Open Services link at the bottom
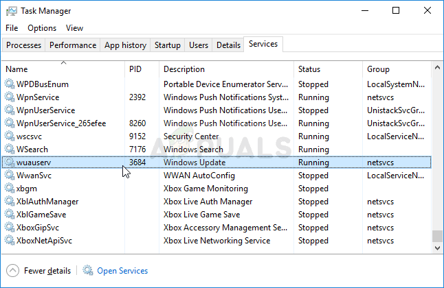 (x=122, y=271)
